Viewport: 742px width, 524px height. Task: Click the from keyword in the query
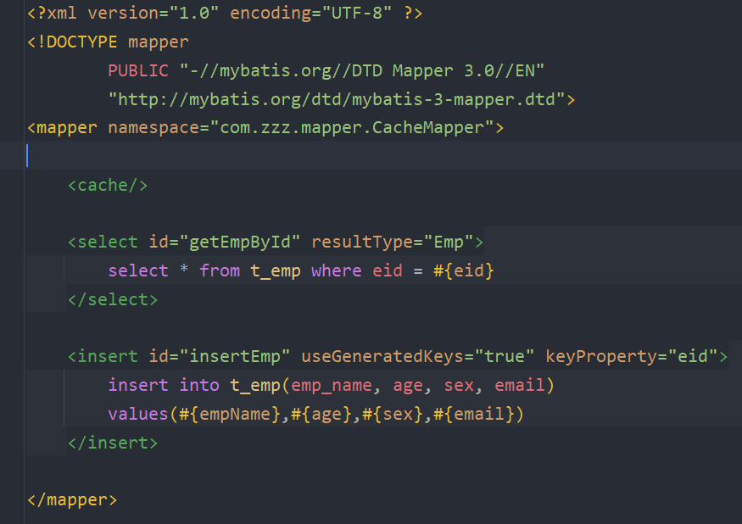220,270
